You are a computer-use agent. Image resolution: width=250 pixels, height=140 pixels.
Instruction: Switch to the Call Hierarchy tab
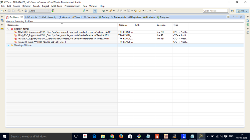pos(48,17)
